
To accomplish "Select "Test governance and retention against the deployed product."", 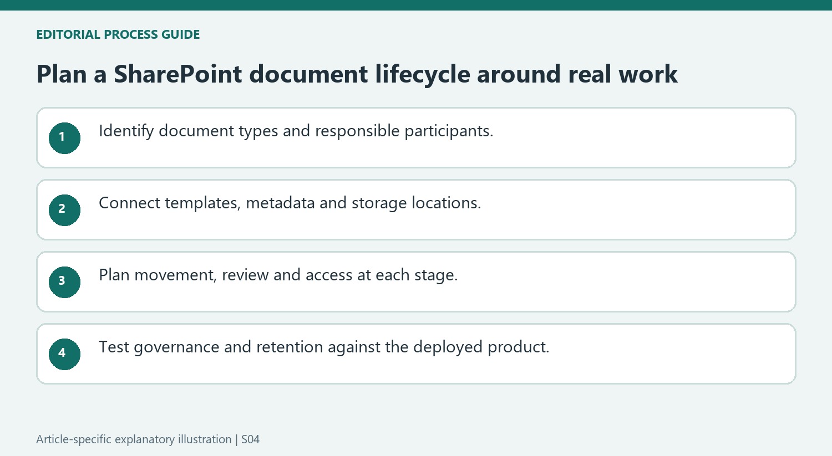I will pyautogui.click(x=324, y=347).
